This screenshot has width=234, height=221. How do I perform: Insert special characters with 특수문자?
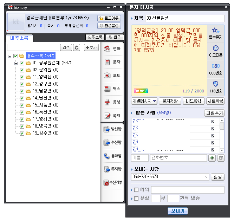point(215,34)
